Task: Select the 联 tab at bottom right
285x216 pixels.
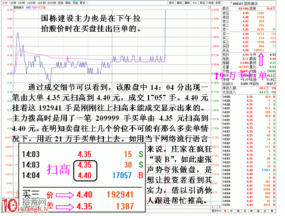Action: (x=252, y=211)
